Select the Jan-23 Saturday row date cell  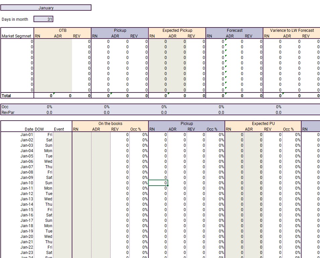point(26,252)
